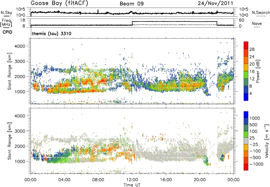Click the 'Velocity [m s-1]' colorbar label
The image size is (270, 187).
coord(267,141)
